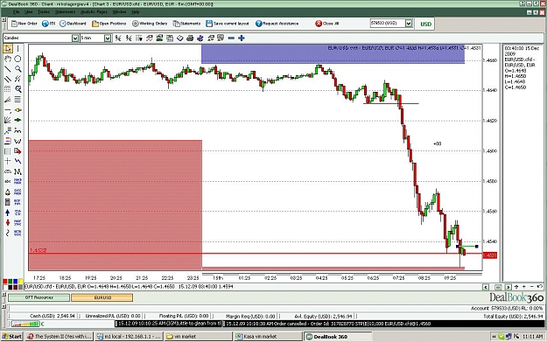The height and width of the screenshot is (342, 547).
Task: Select the arrow pointer tool
Action: pos(7,48)
